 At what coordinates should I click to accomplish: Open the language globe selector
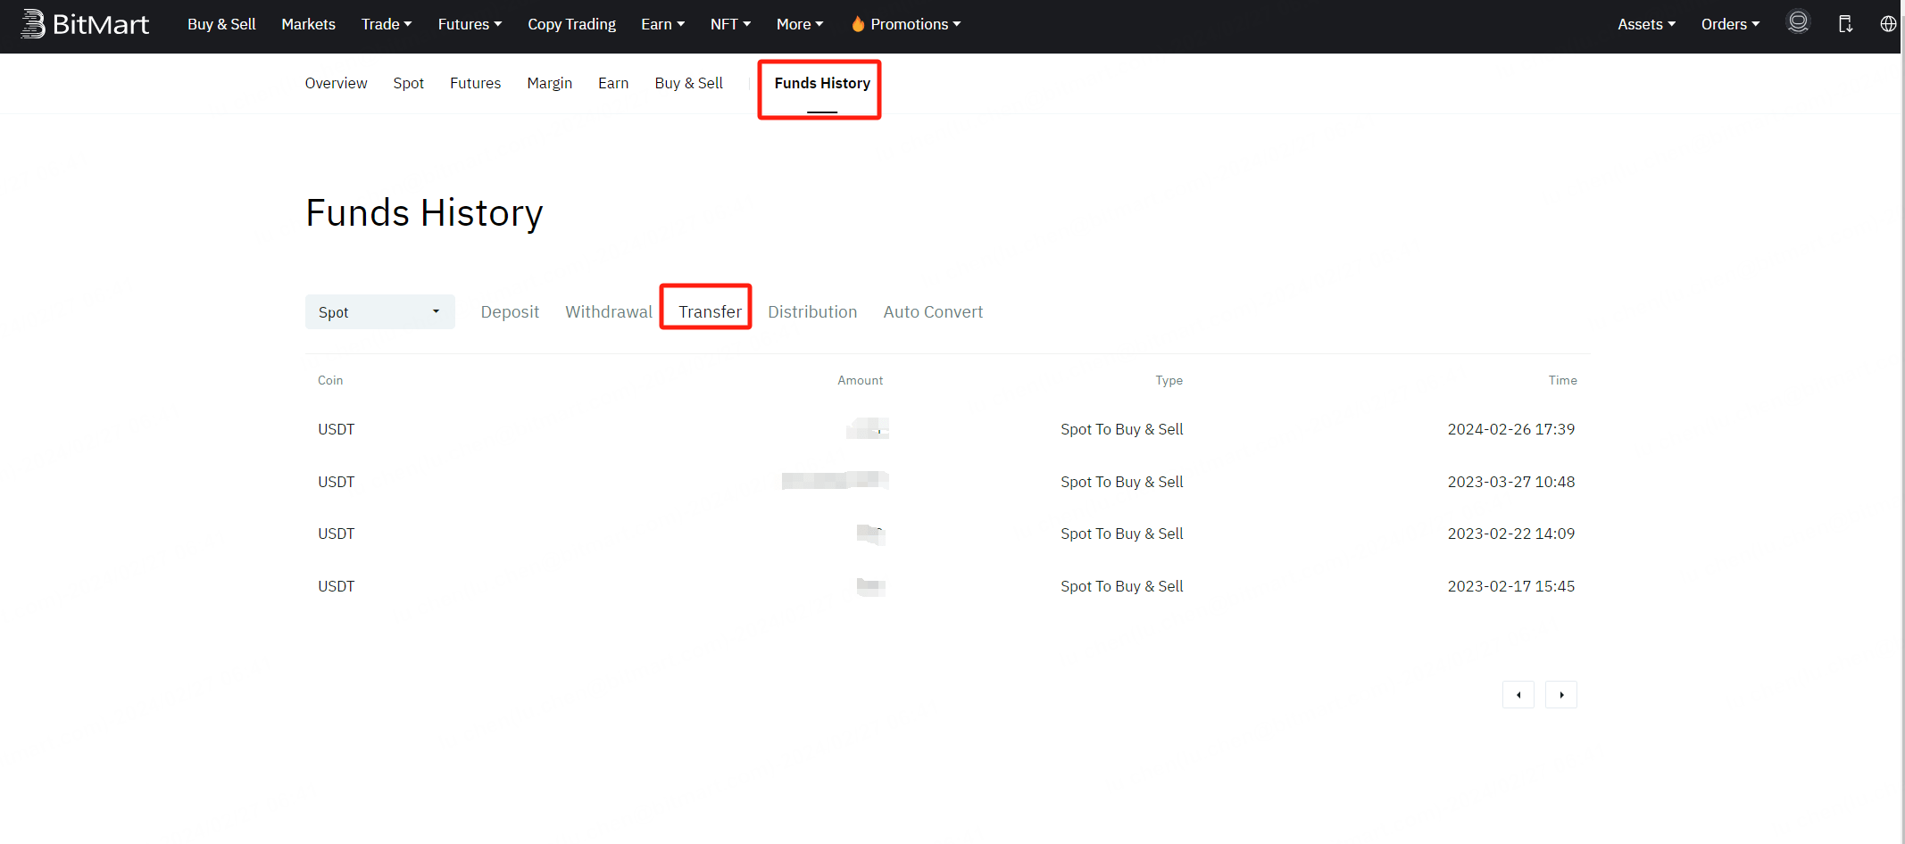pos(1888,24)
